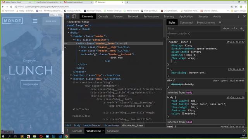Expand the nav header__menu node

click(x=79, y=51)
